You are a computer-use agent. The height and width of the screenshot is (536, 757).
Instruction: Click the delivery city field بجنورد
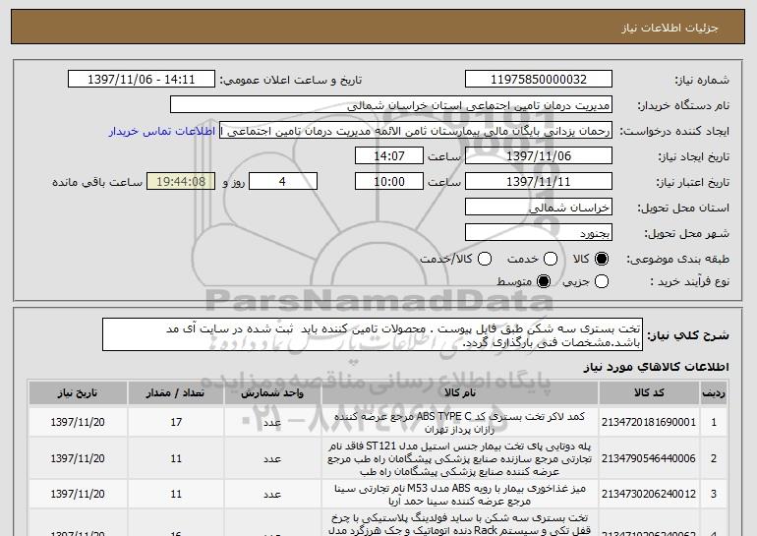(539, 233)
